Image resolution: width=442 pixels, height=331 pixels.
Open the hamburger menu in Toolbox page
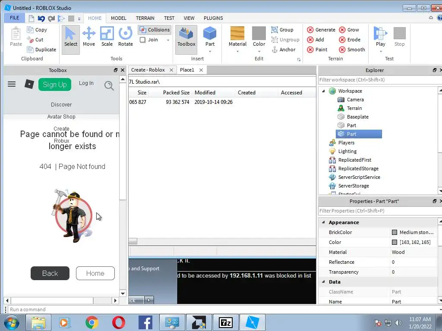pyautogui.click(x=12, y=84)
